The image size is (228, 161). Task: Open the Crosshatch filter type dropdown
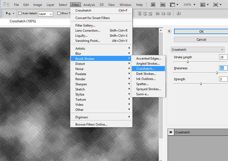click(x=198, y=49)
